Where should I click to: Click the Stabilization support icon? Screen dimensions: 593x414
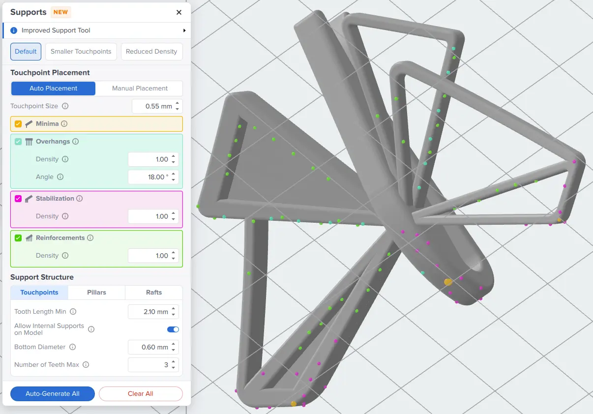click(x=29, y=199)
